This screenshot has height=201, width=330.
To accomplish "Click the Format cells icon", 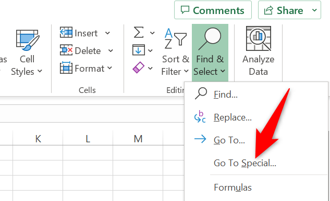I will point(66,68).
